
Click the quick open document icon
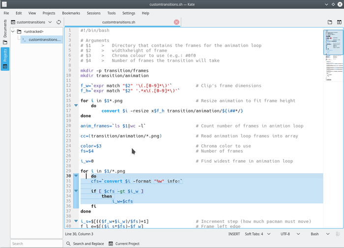[330, 22]
